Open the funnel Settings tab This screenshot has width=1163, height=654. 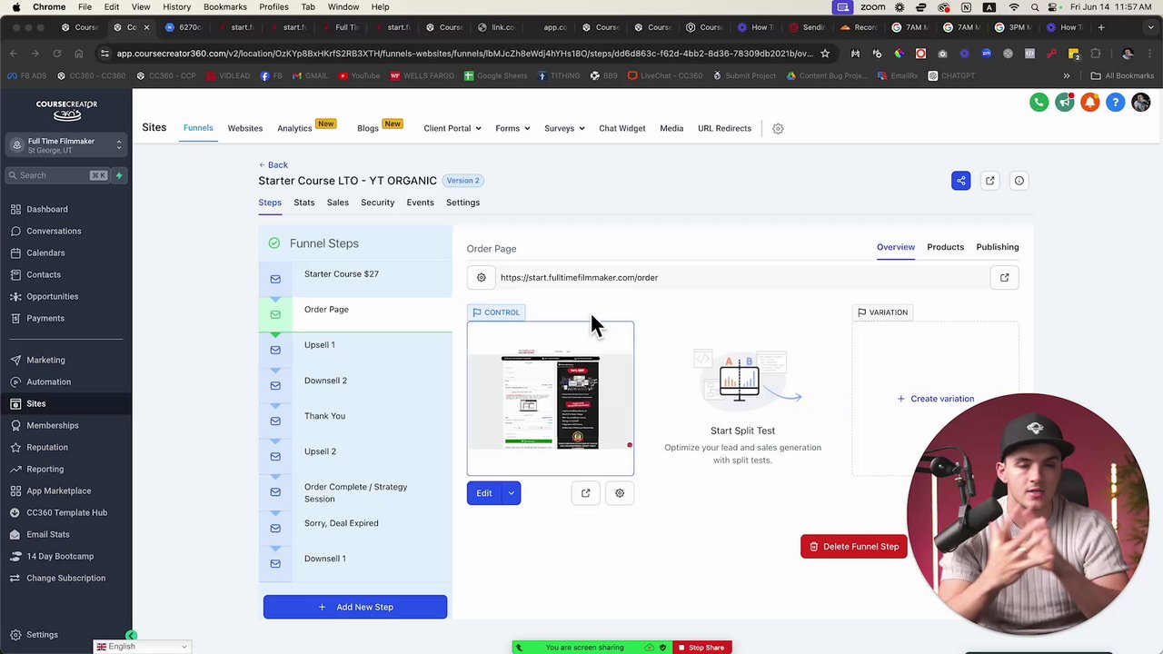(463, 203)
